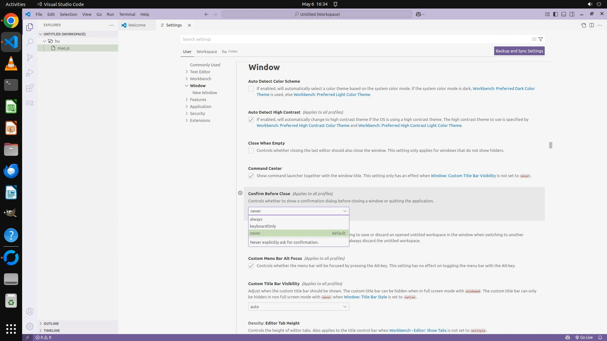Open the Extensions view

click(30, 88)
